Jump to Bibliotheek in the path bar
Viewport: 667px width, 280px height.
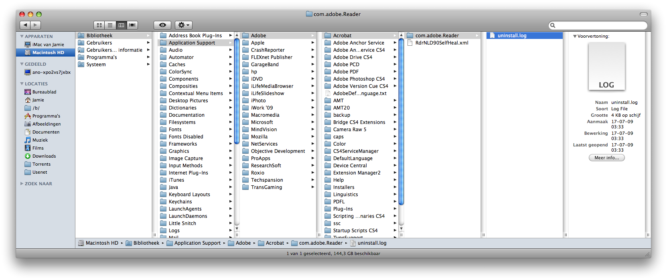(142, 243)
